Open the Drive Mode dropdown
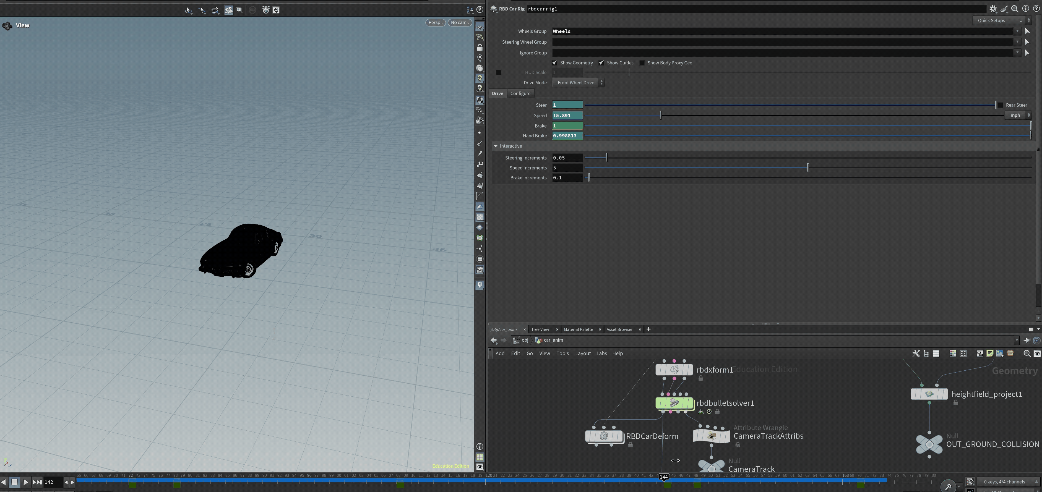 (578, 83)
